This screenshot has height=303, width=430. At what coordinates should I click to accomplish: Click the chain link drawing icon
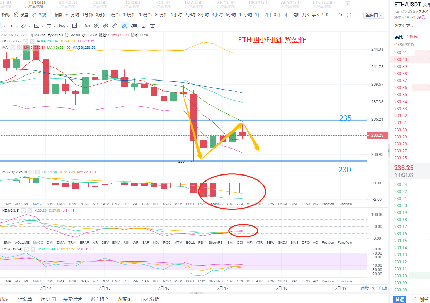click(105, 26)
